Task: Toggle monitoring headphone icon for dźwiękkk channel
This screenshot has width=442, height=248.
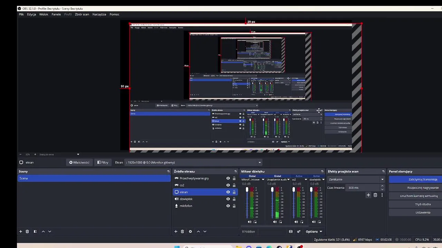Action: coord(319,222)
